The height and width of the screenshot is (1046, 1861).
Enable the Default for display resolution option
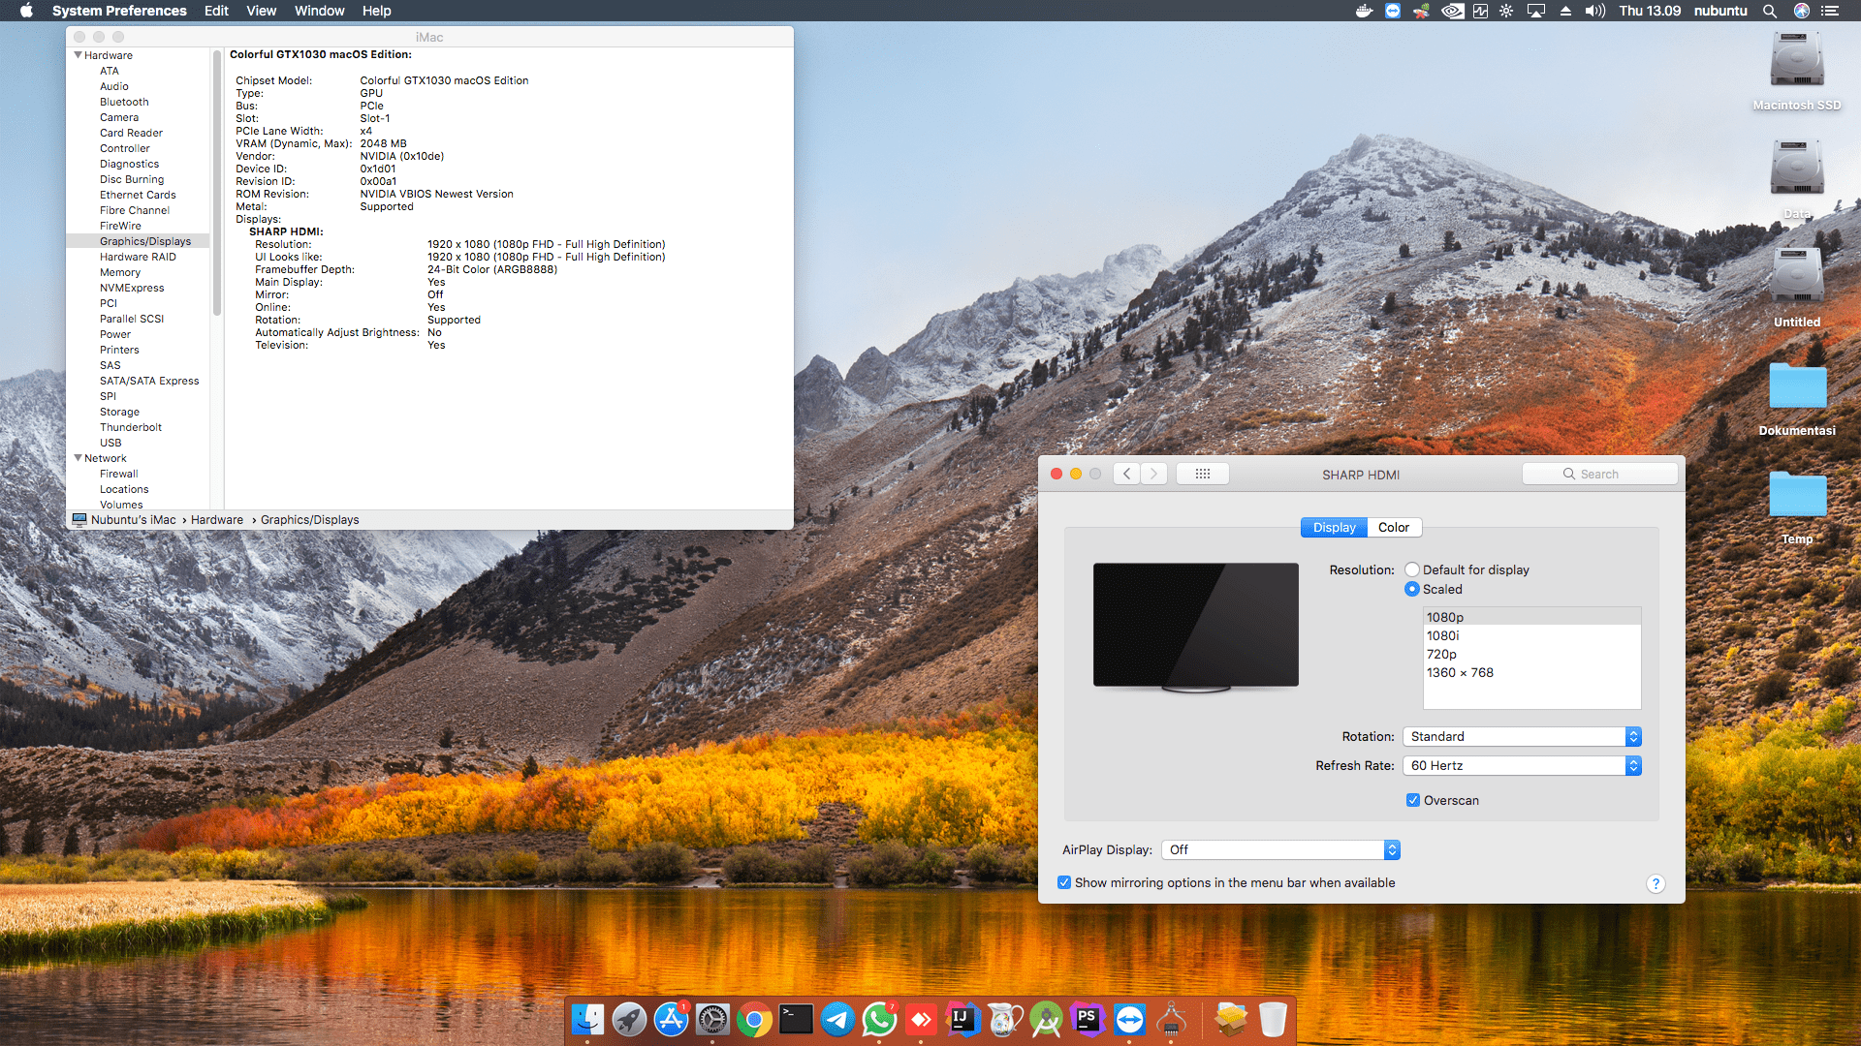click(1412, 569)
